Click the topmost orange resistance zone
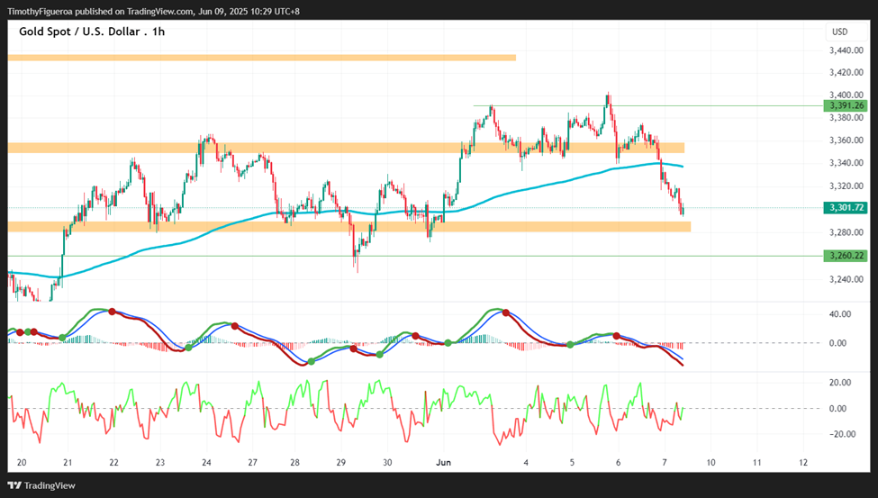Screen dimensions: 878x498 (x=261, y=57)
